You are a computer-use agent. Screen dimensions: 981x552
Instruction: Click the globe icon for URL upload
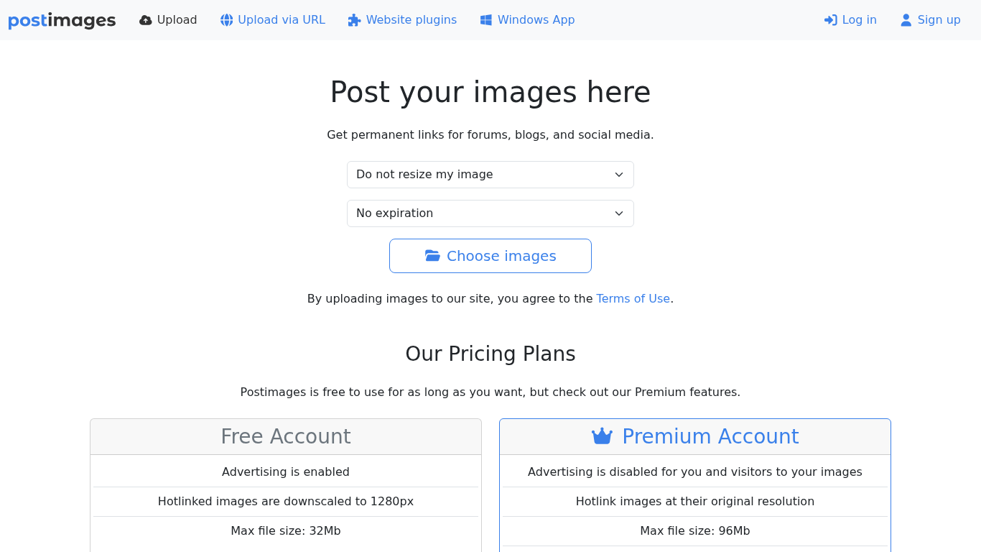pos(227,20)
